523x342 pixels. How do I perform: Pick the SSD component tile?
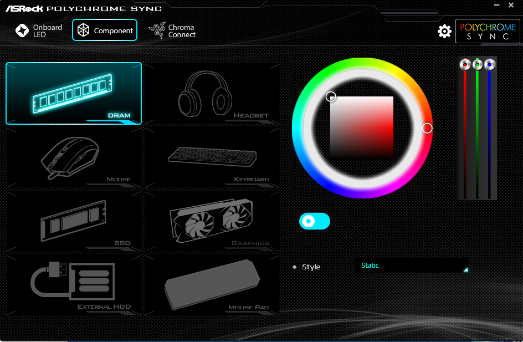[x=74, y=221]
